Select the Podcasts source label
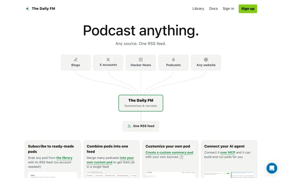The image size is (285, 178). tap(173, 65)
